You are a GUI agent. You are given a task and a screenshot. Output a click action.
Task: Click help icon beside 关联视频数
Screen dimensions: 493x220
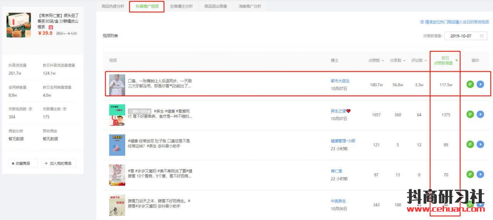30,109
